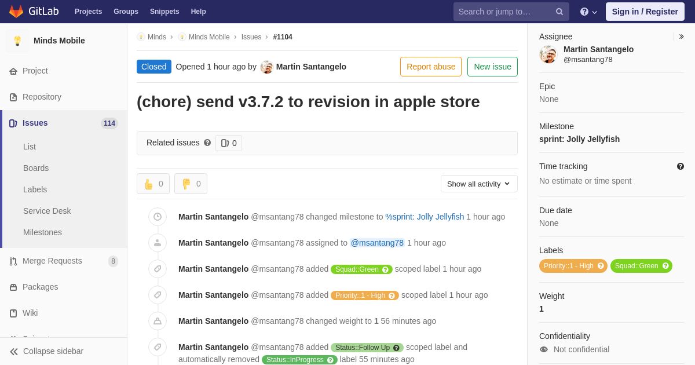695x365 pixels.
Task: Open the Show all activity dropdown
Action: click(x=479, y=184)
